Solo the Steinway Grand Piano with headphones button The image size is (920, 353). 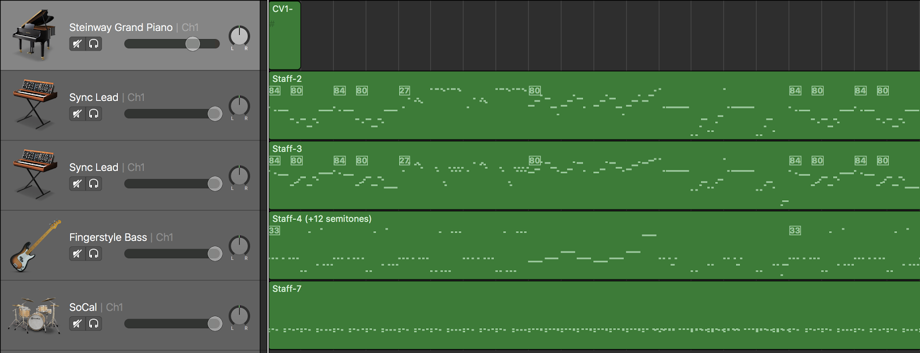[94, 44]
